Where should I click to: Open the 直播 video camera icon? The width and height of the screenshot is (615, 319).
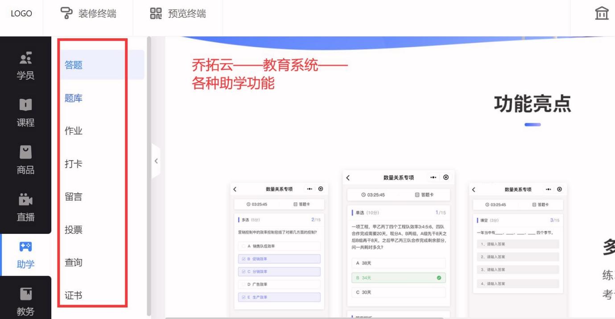pyautogui.click(x=25, y=200)
